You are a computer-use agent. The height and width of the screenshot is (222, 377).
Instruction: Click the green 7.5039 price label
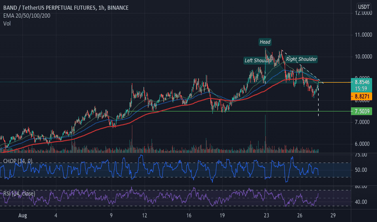pos(362,111)
